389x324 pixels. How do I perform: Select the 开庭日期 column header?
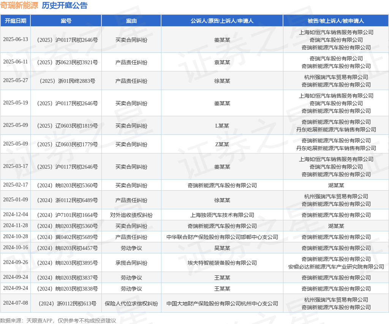click(x=15, y=21)
